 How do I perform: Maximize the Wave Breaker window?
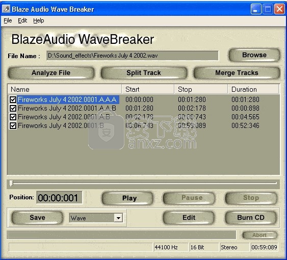tap(268, 9)
